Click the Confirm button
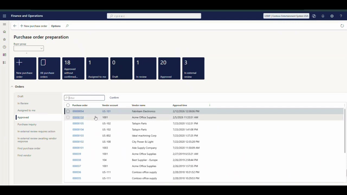The height and width of the screenshot is (195, 347). [114, 98]
